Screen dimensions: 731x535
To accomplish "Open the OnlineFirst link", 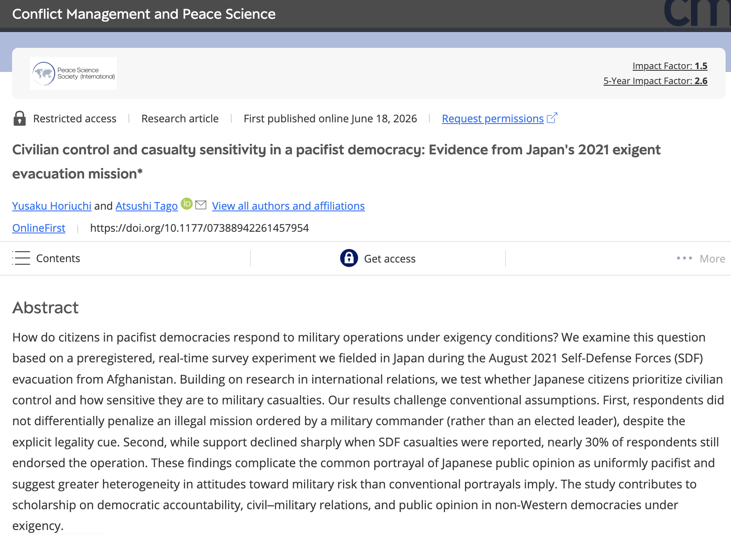I will point(39,228).
